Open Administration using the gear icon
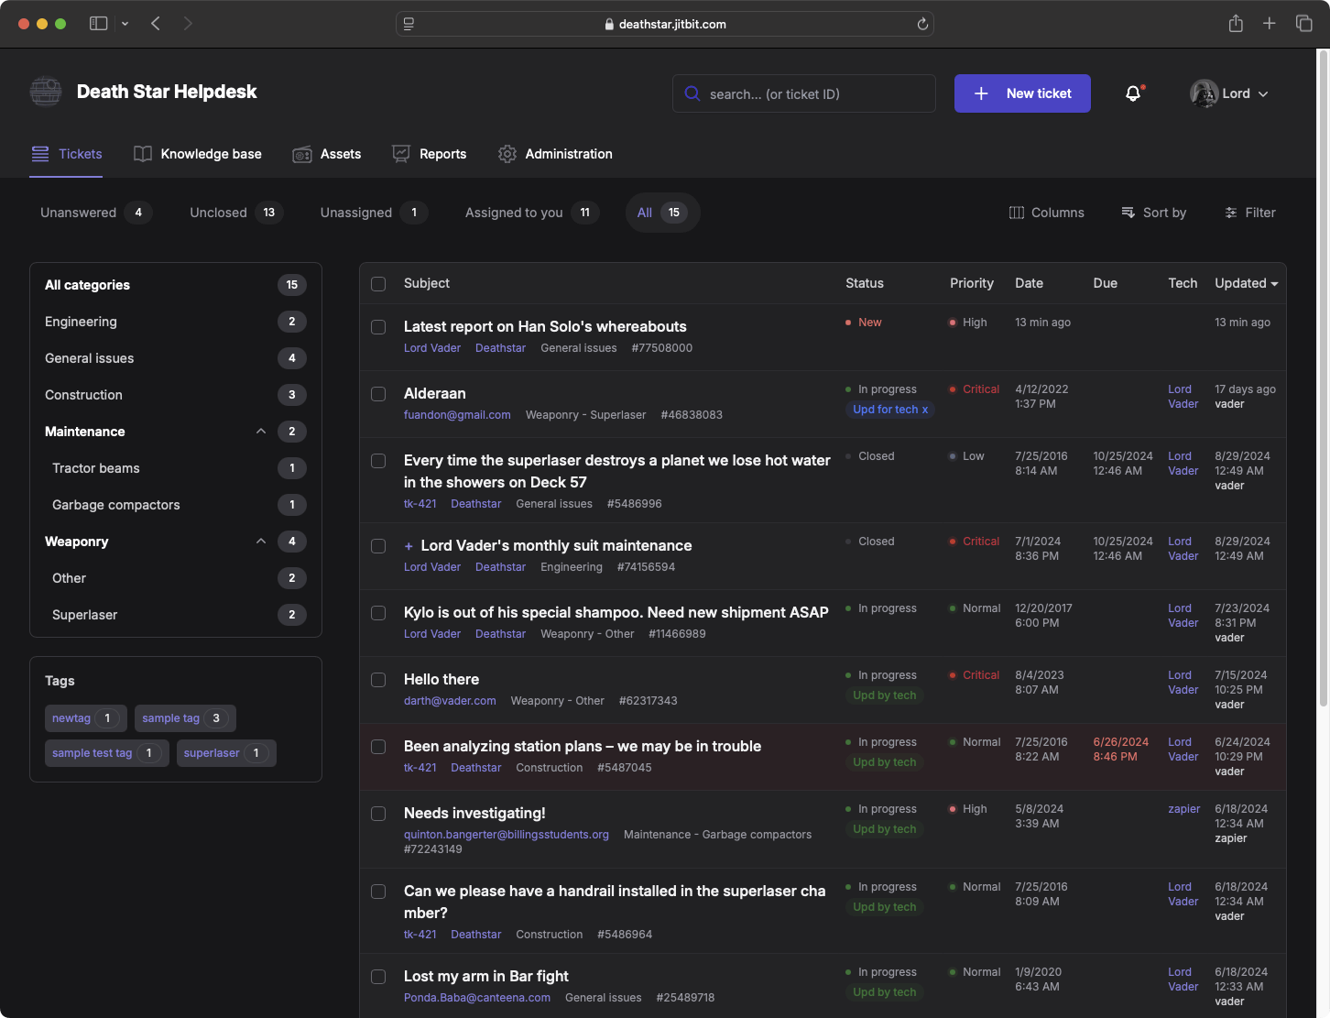The height and width of the screenshot is (1018, 1330). 507,154
